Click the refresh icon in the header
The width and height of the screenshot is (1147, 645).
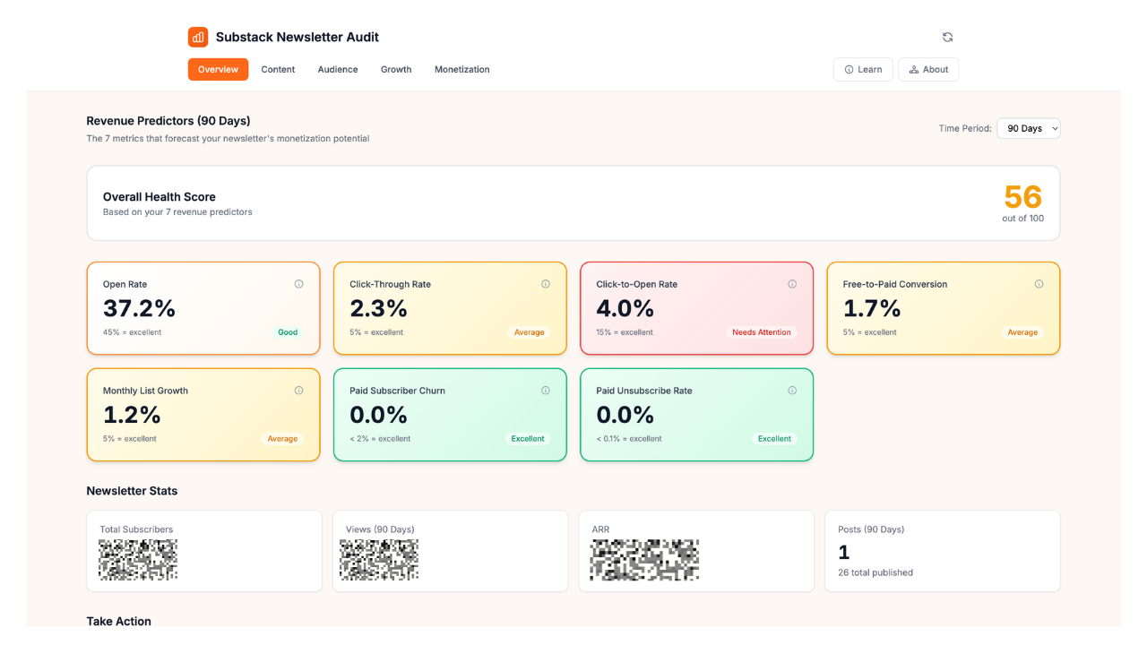pyautogui.click(x=947, y=37)
